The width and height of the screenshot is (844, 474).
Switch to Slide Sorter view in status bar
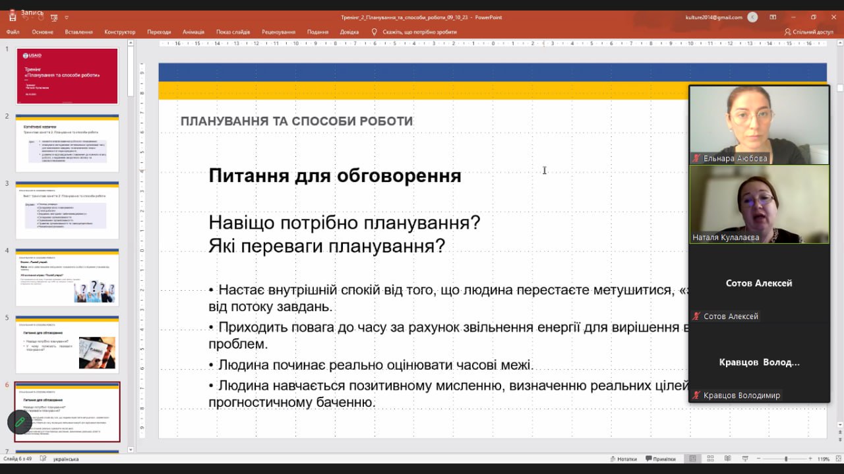[x=710, y=459]
